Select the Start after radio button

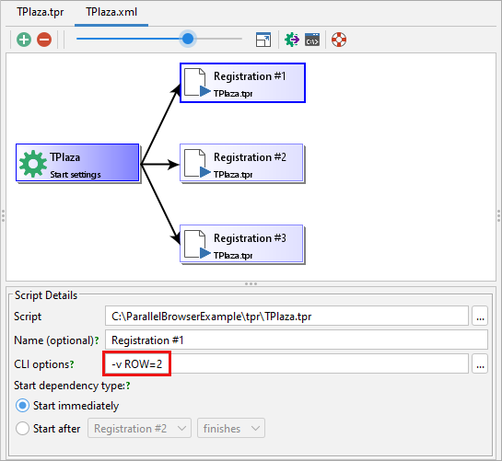22,429
